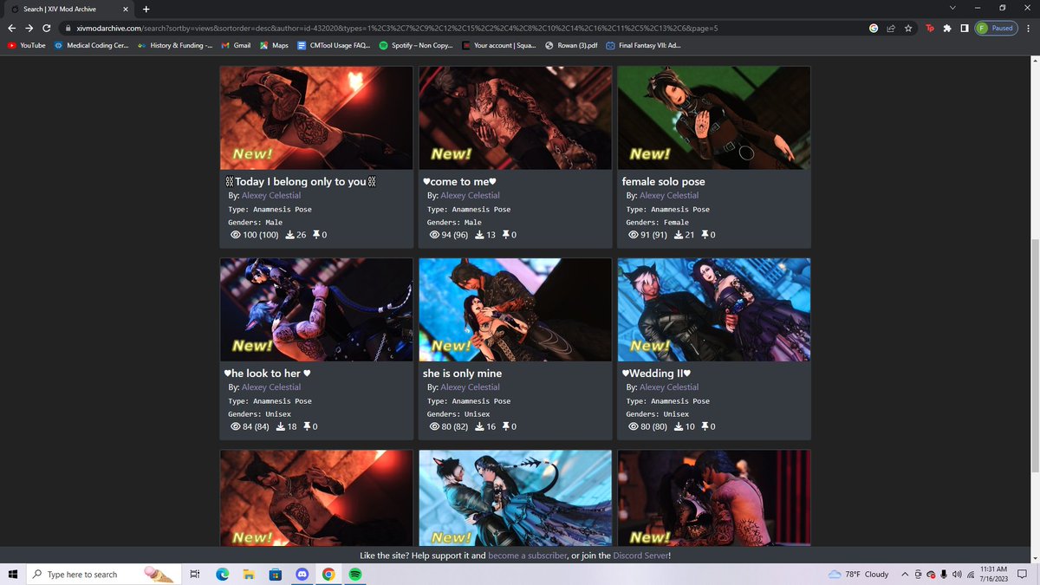This screenshot has height=585, width=1040.
Task: Open the 'Today I belong only to you' mod
Action: 300,181
